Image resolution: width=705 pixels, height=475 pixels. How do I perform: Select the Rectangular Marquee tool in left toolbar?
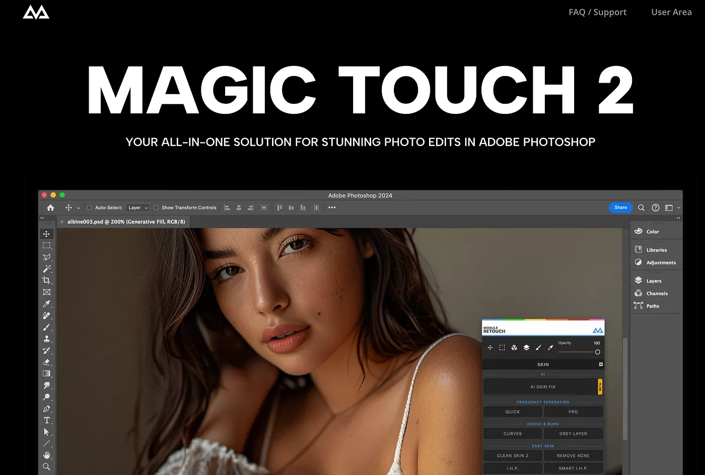46,245
